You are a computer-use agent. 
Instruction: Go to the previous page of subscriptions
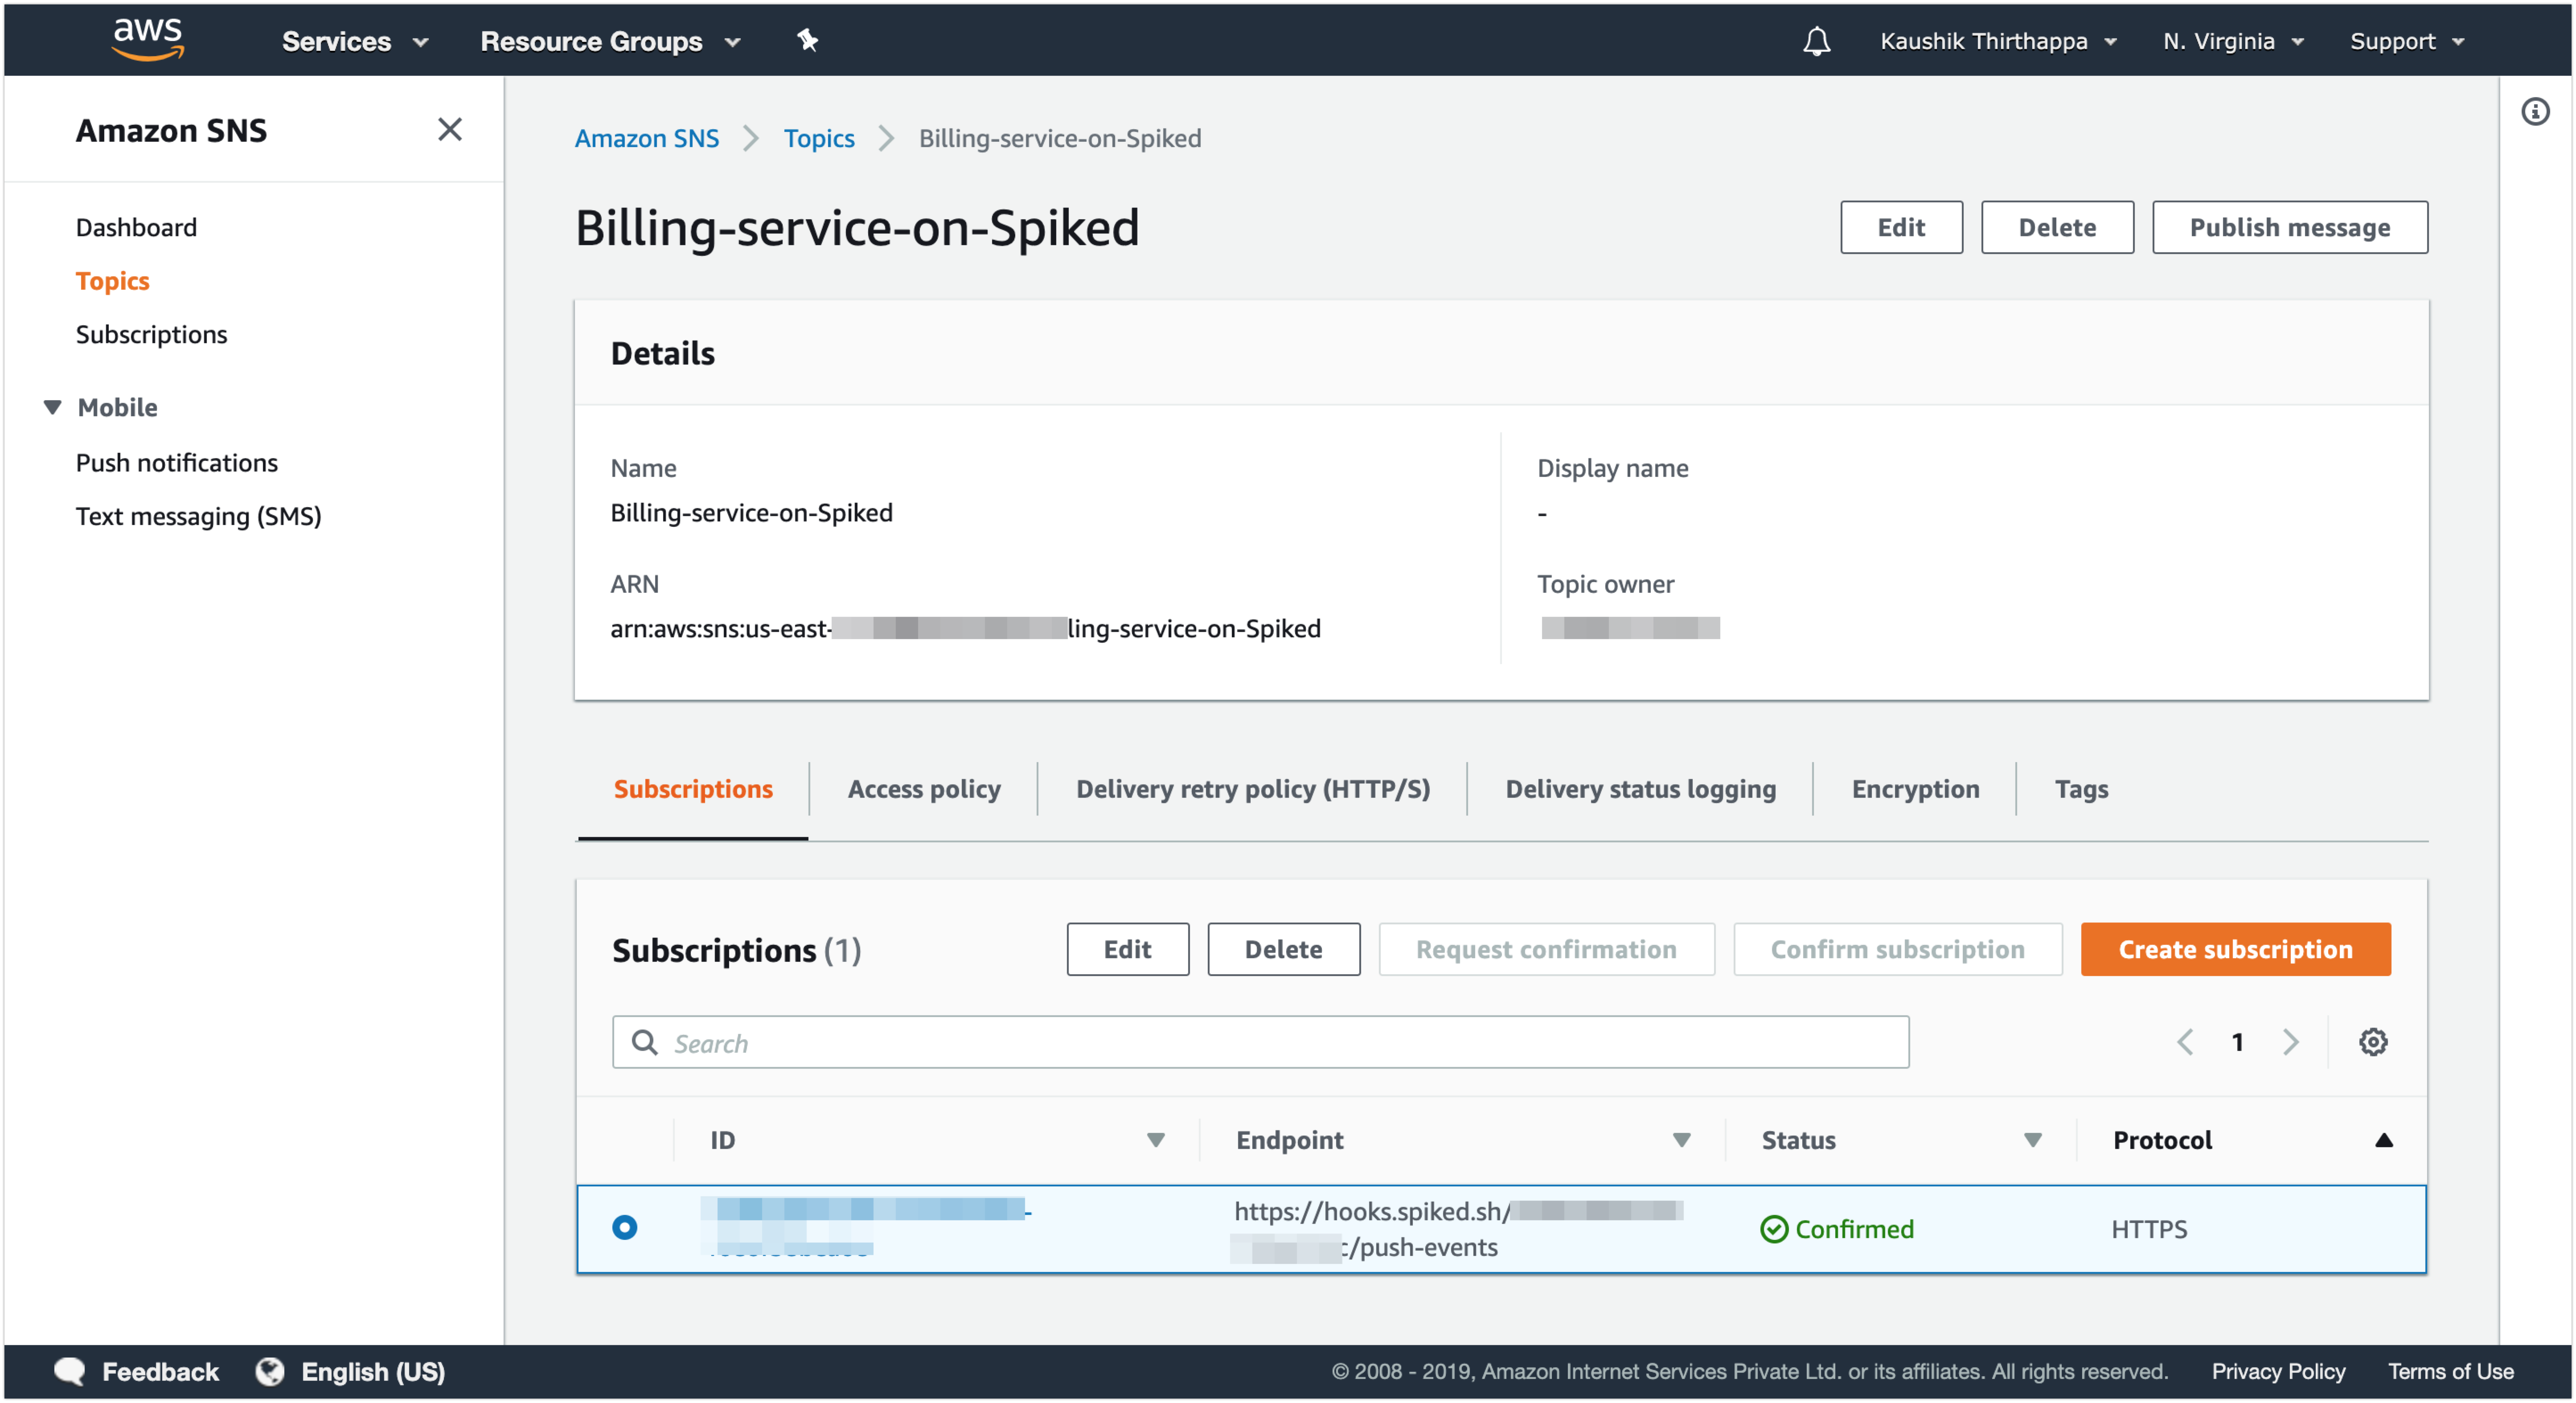(2185, 1042)
